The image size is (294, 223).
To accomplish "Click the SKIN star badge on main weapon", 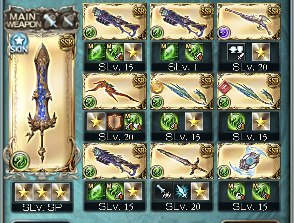I will tap(19, 43).
